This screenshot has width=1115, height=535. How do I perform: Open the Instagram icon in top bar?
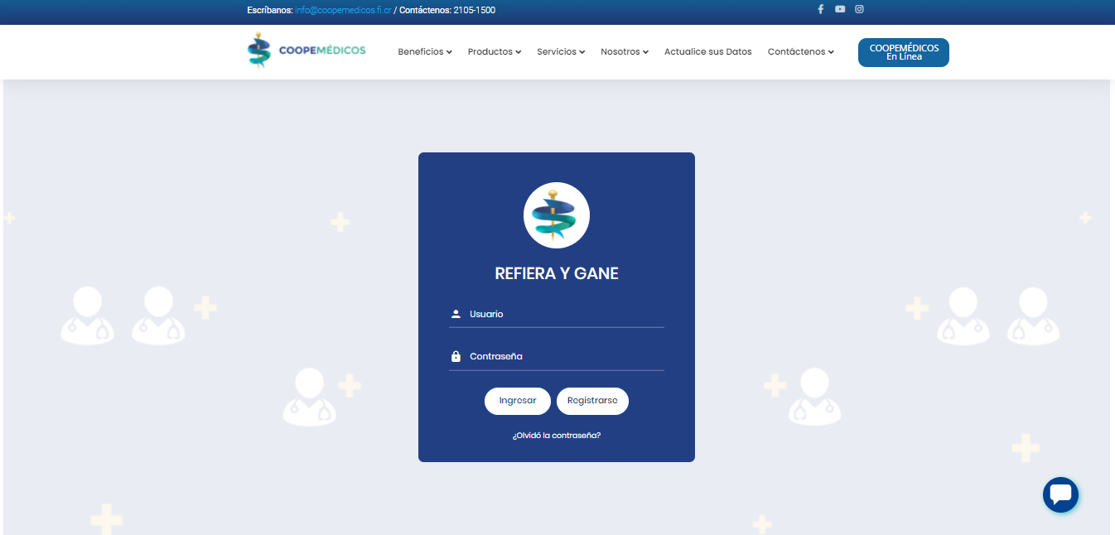pyautogui.click(x=860, y=9)
